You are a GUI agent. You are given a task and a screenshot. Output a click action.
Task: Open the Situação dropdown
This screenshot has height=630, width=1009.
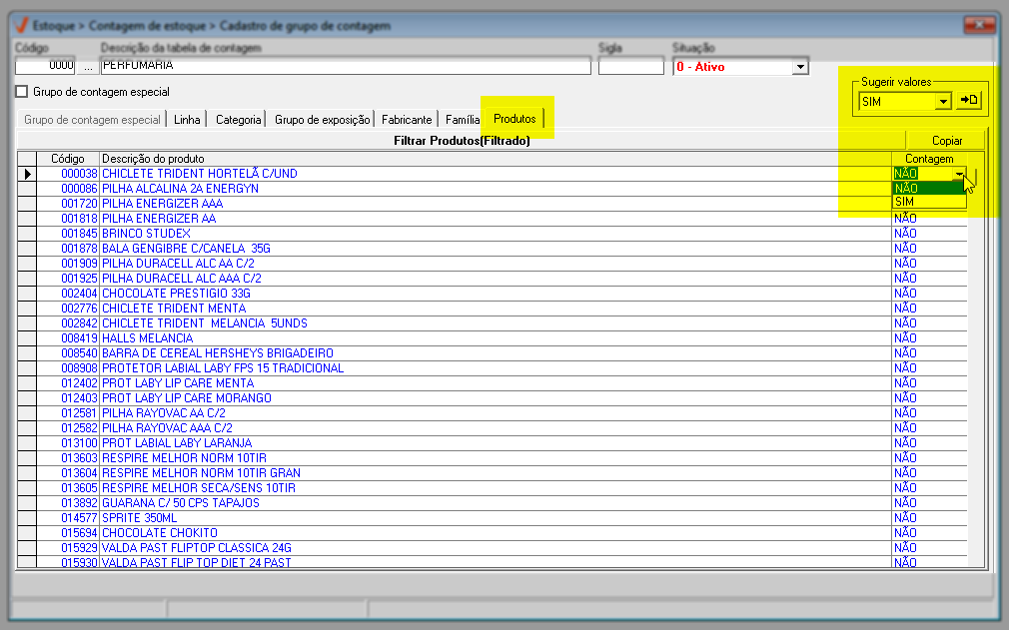click(x=800, y=67)
